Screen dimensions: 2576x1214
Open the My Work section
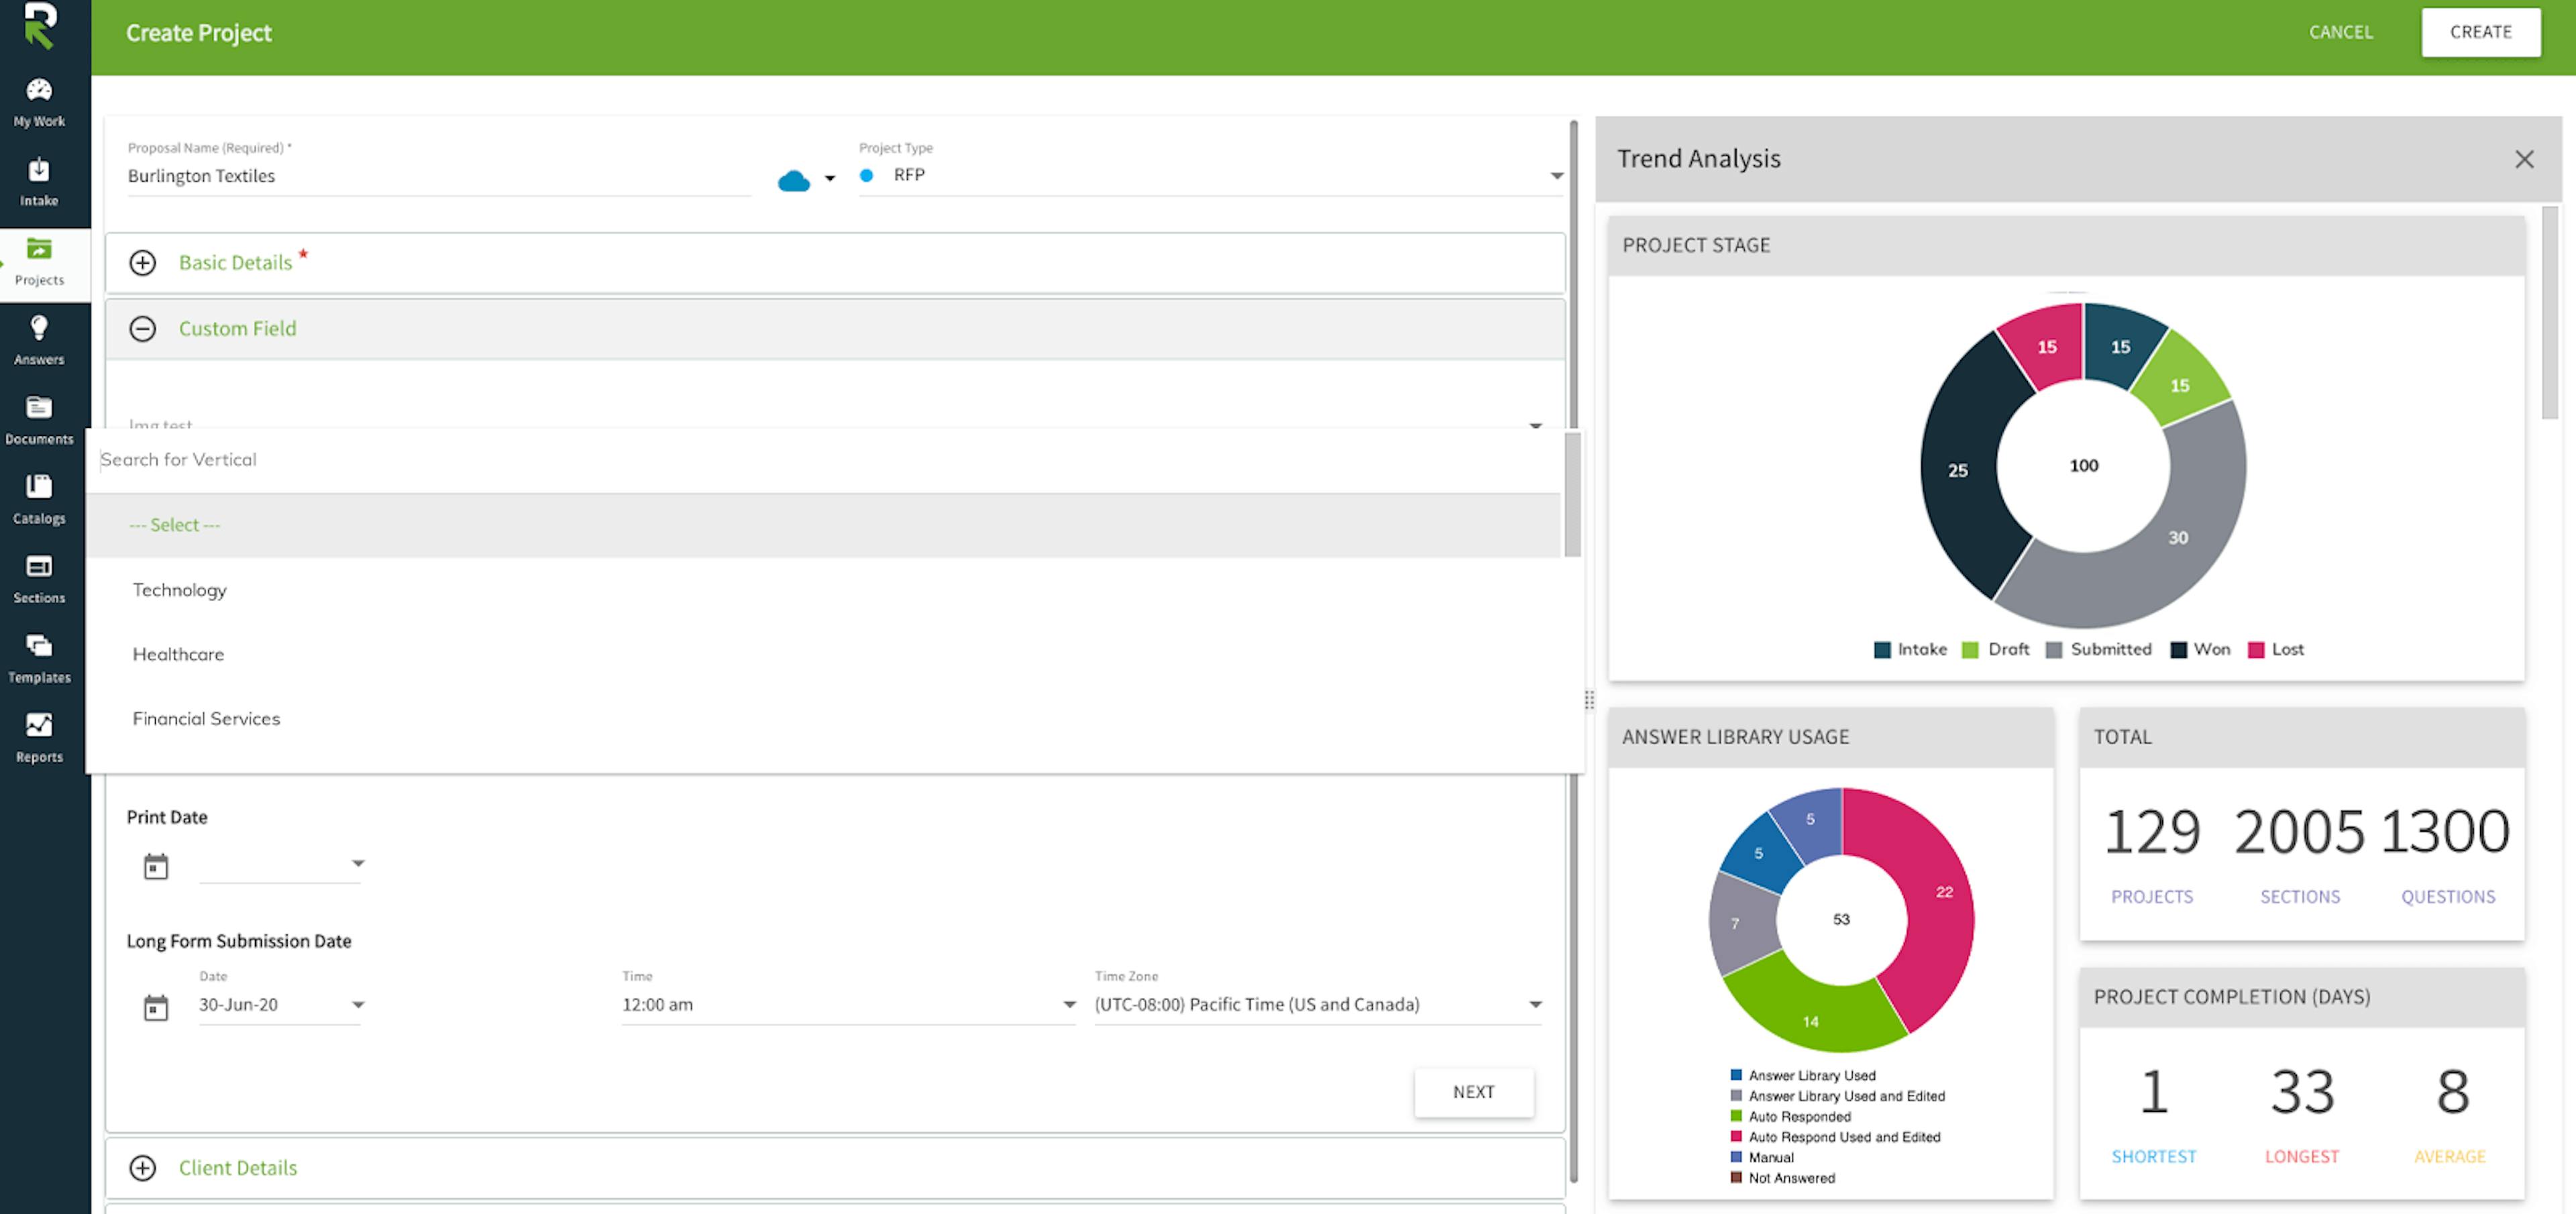pyautogui.click(x=39, y=99)
